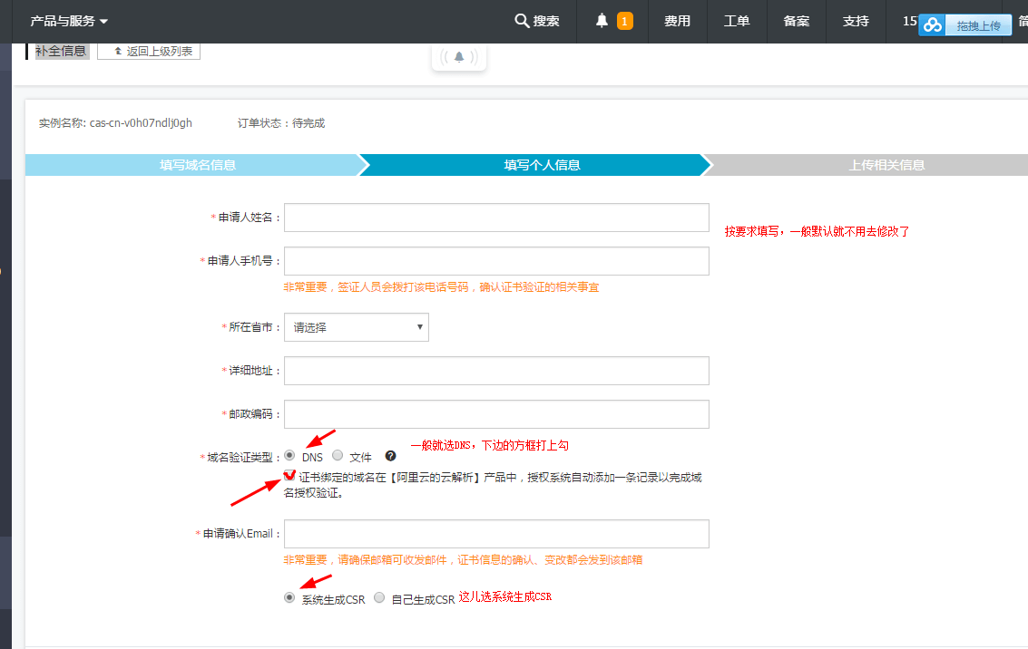
Task: Open the 所在省市 province dropdown
Action: (x=357, y=327)
